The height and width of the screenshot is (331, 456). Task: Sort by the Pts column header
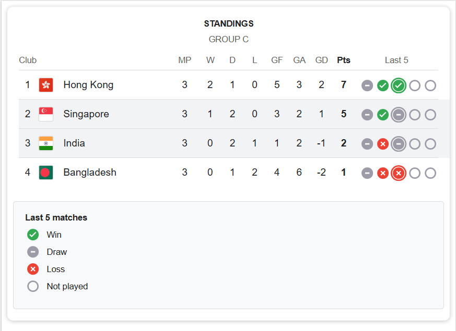pos(344,60)
